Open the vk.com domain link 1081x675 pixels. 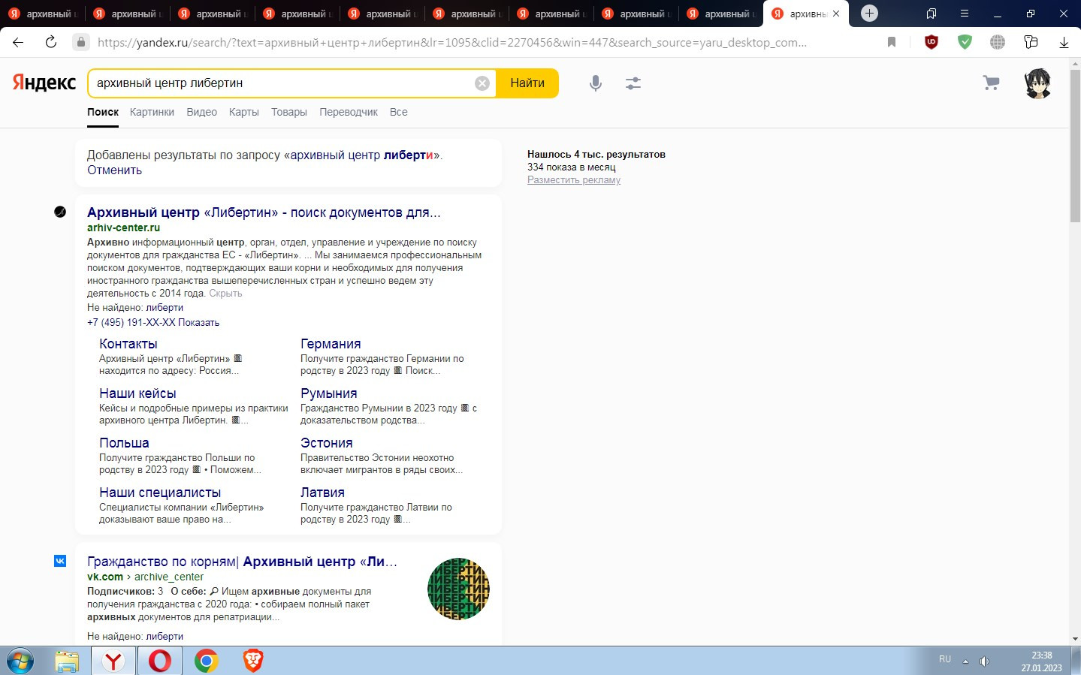click(105, 577)
